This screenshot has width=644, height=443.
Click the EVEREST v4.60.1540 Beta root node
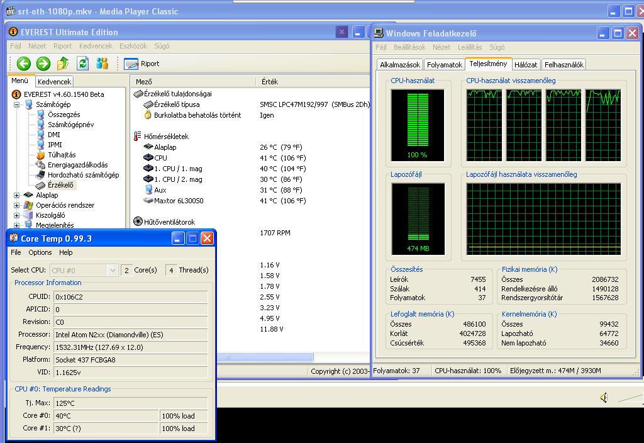click(64, 94)
